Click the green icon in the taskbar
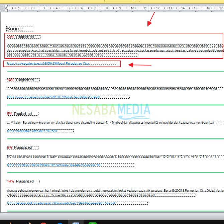This screenshot has height=224, width=224. click(93, 222)
